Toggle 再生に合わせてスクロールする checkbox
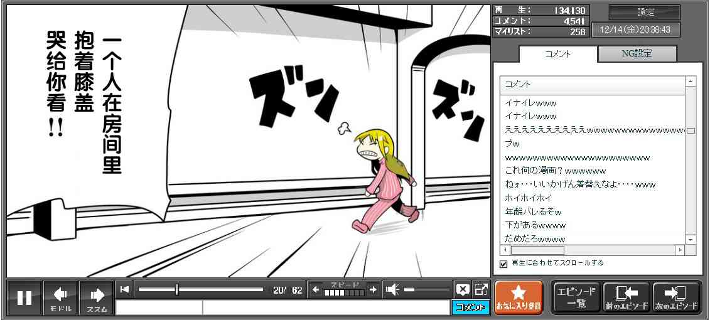Screen dimensions: 710x320 coord(503,264)
